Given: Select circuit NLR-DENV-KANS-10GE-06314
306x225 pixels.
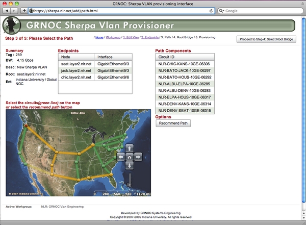Looking at the screenshot, I should point(185,104).
